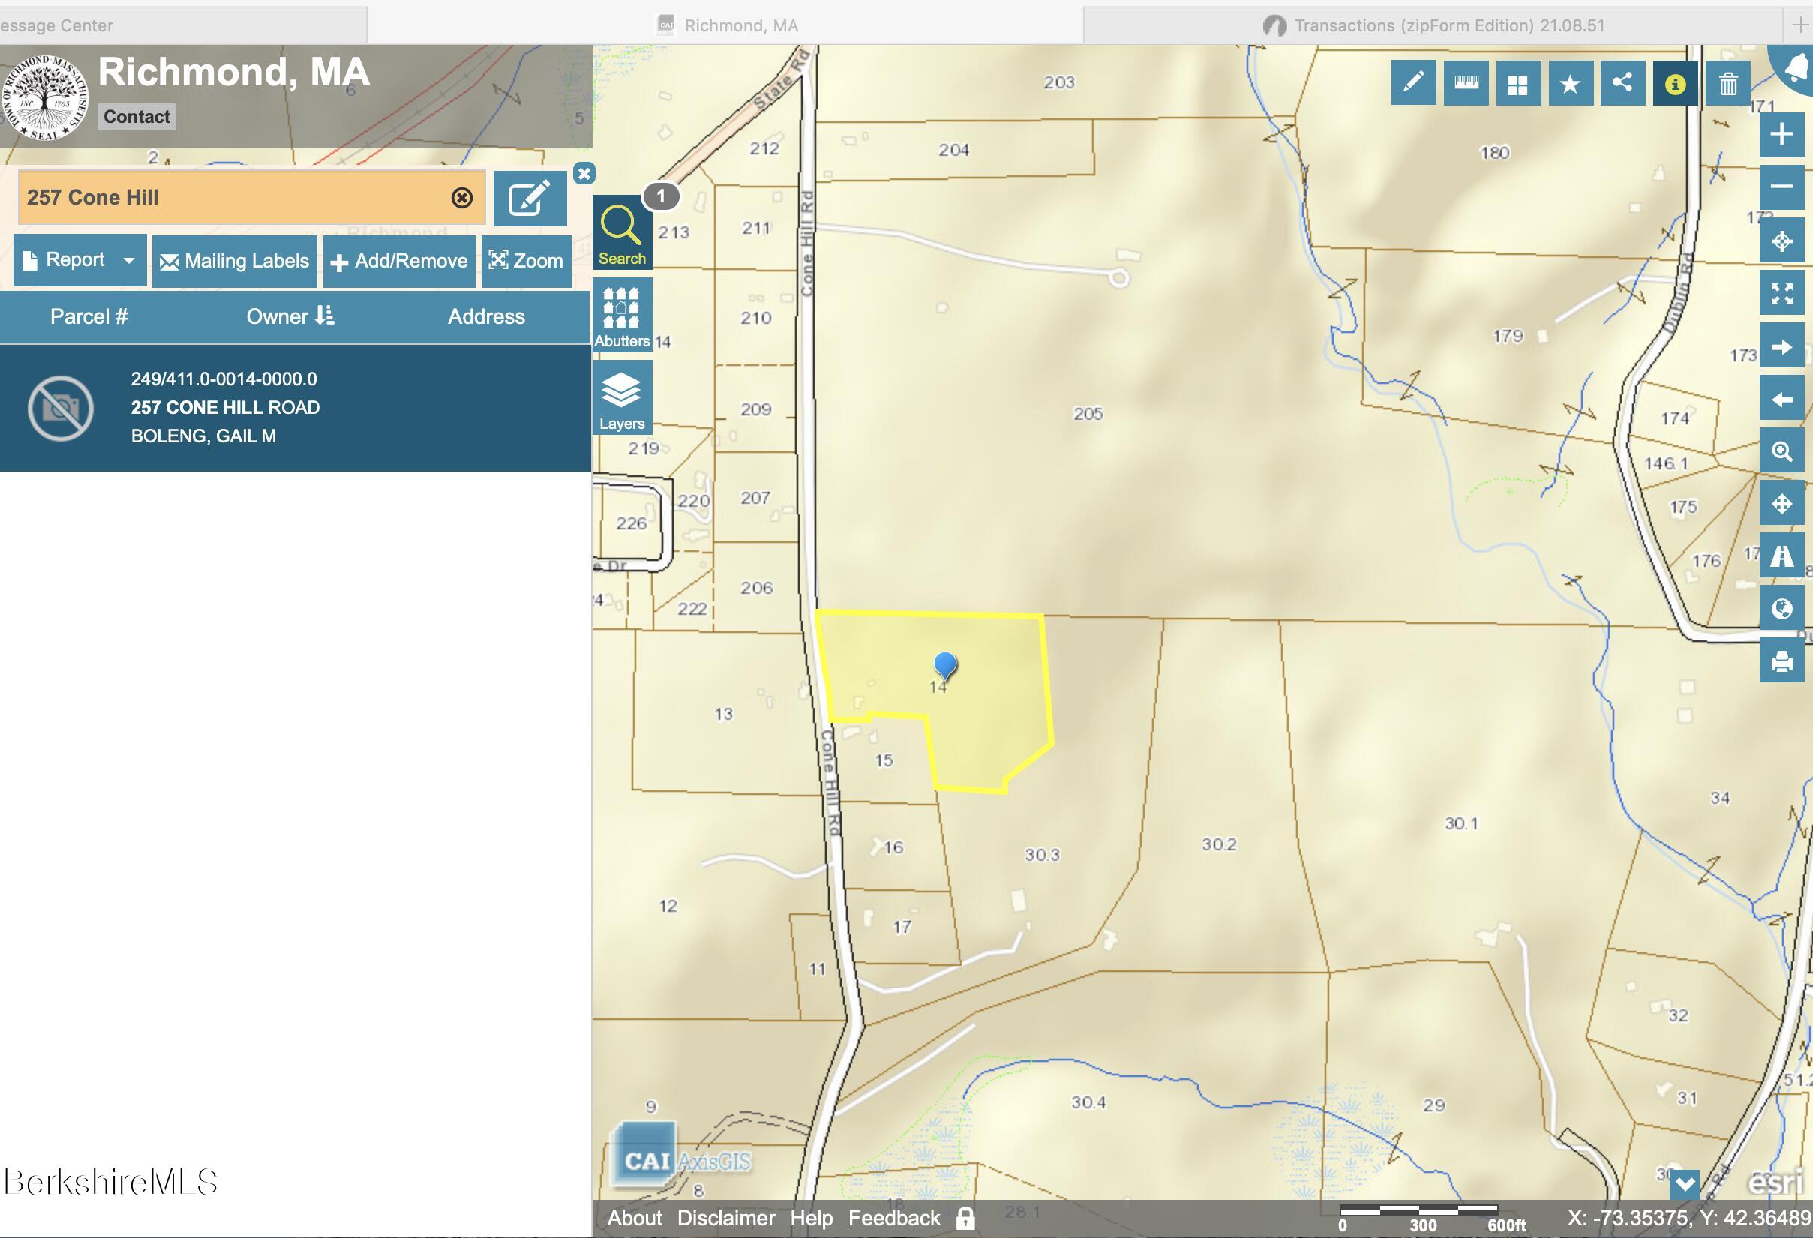Go to previous map extent arrow
This screenshot has height=1238, width=1813.
click(x=1781, y=400)
